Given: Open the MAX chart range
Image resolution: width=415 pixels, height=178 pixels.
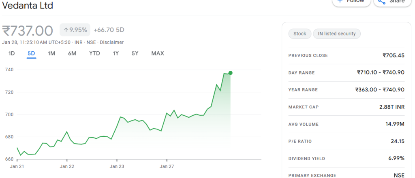Looking at the screenshot, I should coord(158,54).
